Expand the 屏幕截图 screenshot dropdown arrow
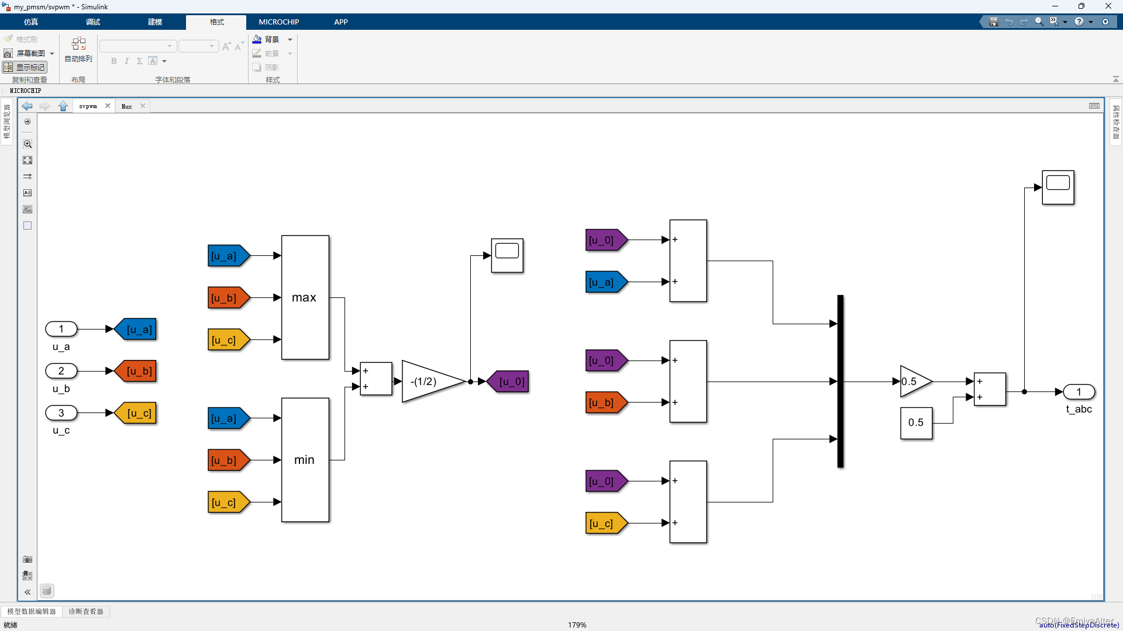The height and width of the screenshot is (631, 1123). (52, 53)
